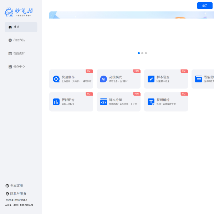This screenshot has width=214, height=214.
Task: Click the 妙笔AI logo
Action: coord(19,12)
